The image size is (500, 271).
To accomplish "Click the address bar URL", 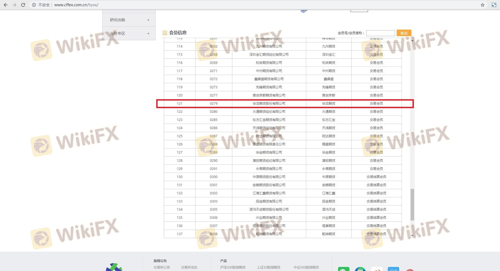I will coord(76,5).
